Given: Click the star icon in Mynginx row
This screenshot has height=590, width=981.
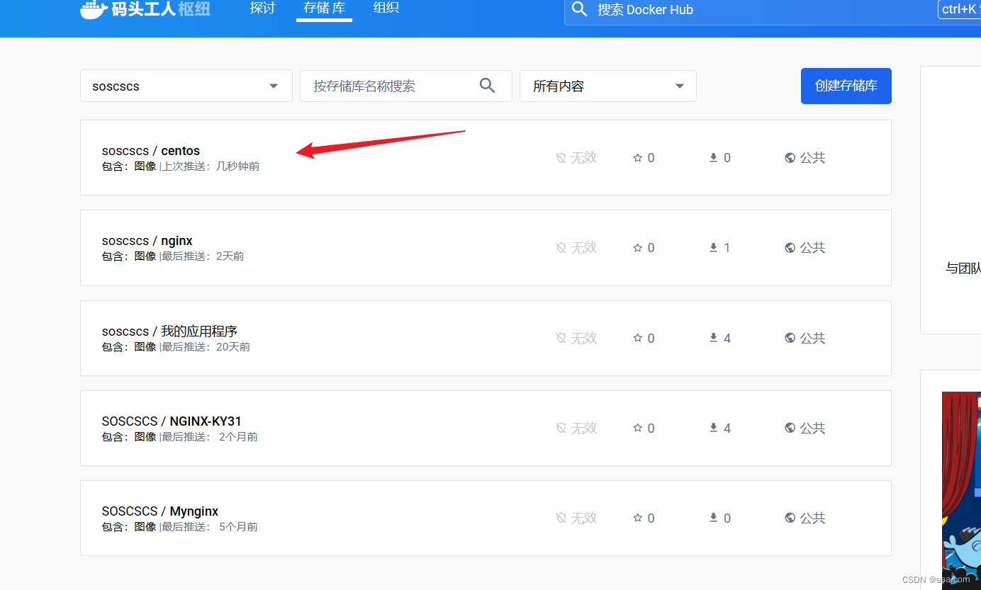Looking at the screenshot, I should (637, 518).
